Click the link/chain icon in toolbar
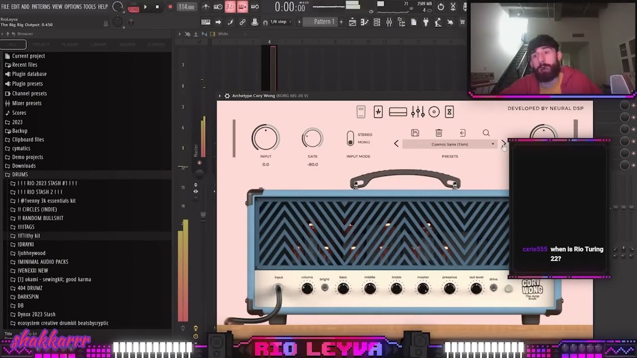This screenshot has height=358, width=637. pyautogui.click(x=242, y=22)
